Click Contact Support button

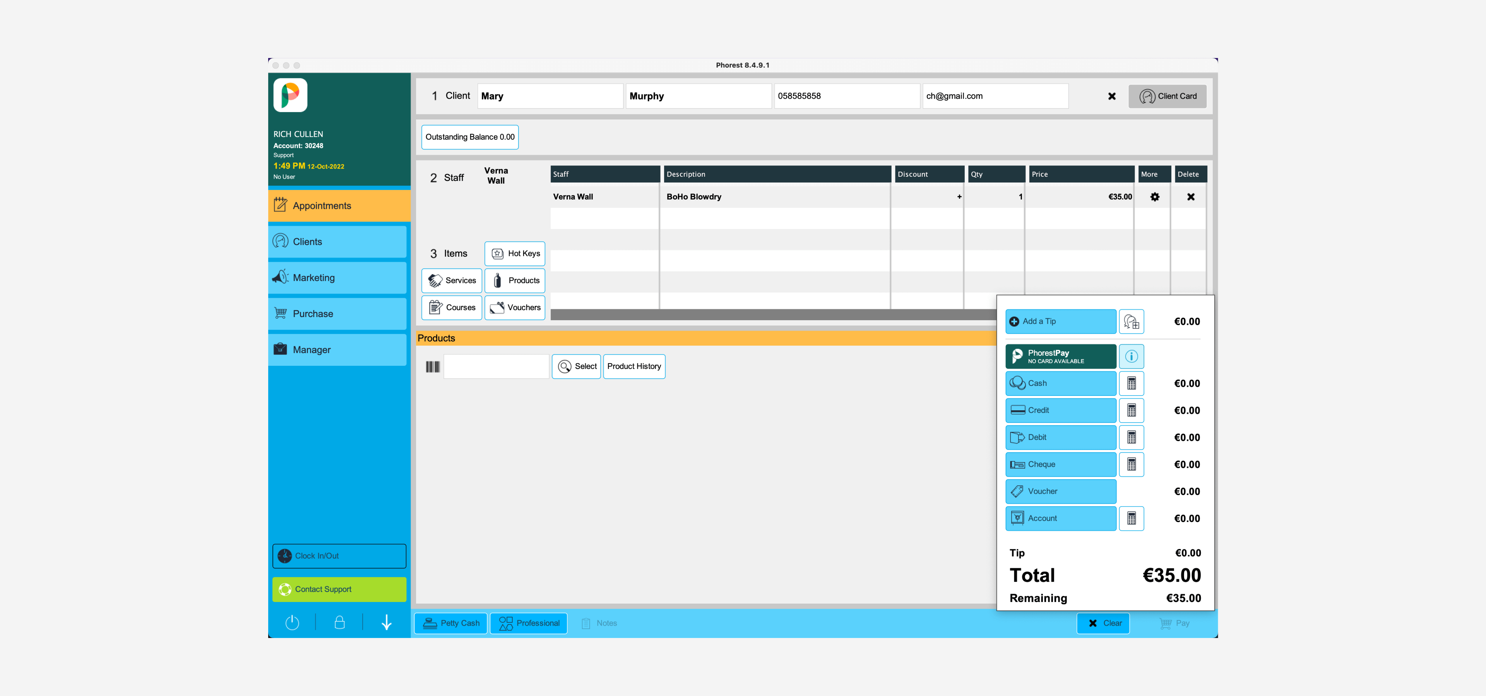tap(339, 589)
